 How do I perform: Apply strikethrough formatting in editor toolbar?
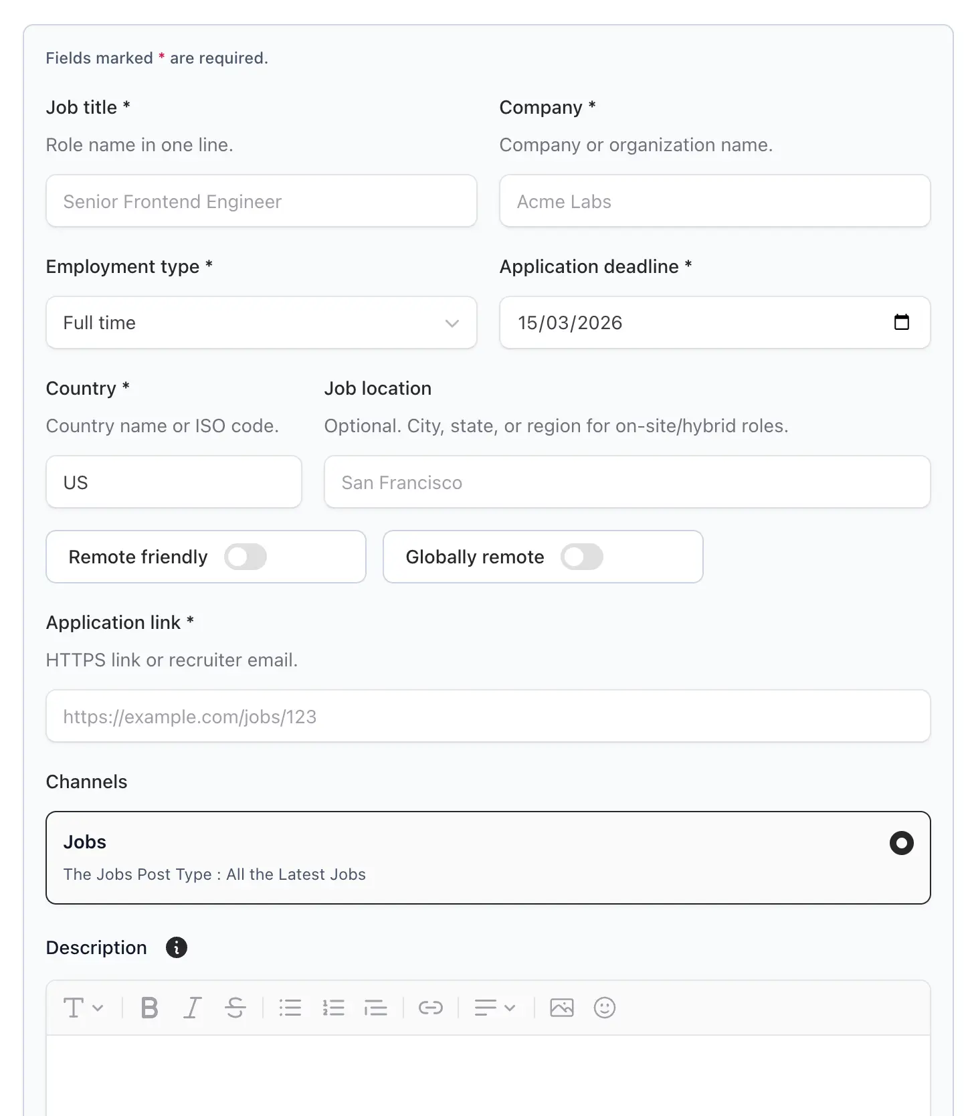pos(235,1008)
